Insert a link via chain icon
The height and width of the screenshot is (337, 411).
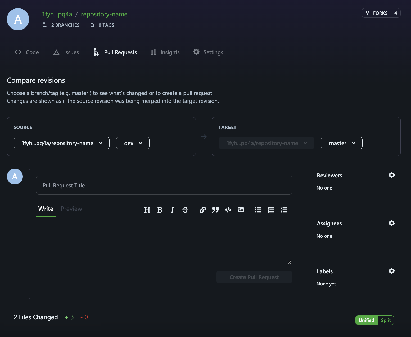(203, 210)
